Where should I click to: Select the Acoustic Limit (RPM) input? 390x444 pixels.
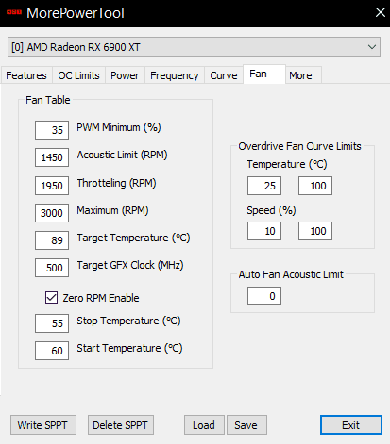[52, 157]
